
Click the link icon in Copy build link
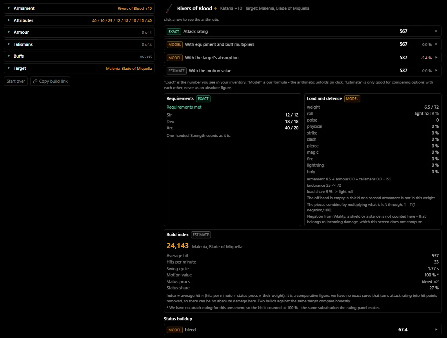tap(35, 81)
